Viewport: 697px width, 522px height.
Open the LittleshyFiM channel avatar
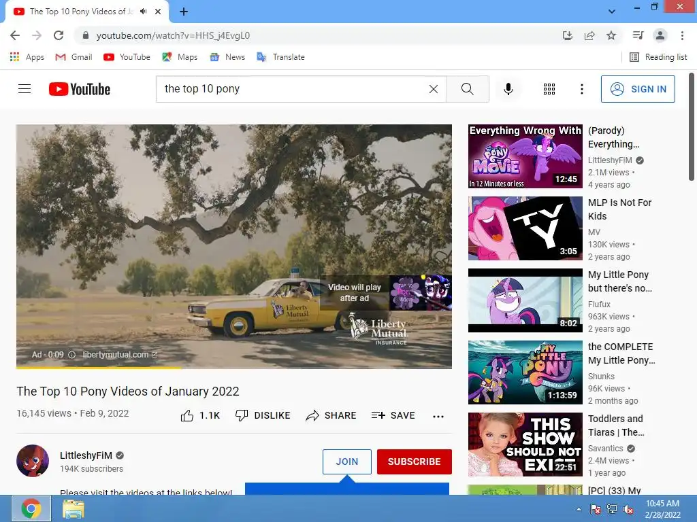tap(33, 461)
